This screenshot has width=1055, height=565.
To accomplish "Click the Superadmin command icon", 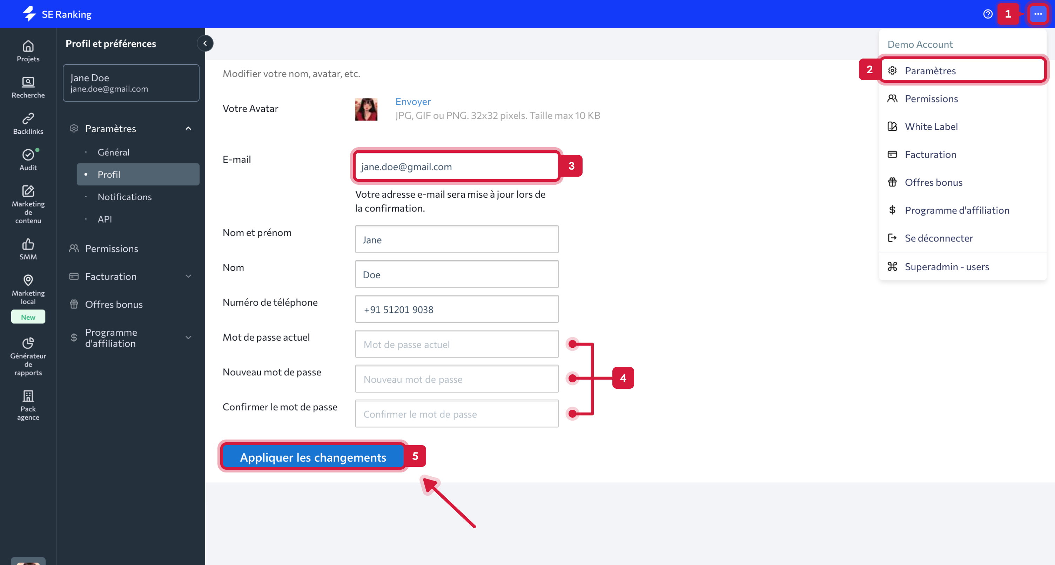I will 892,266.
